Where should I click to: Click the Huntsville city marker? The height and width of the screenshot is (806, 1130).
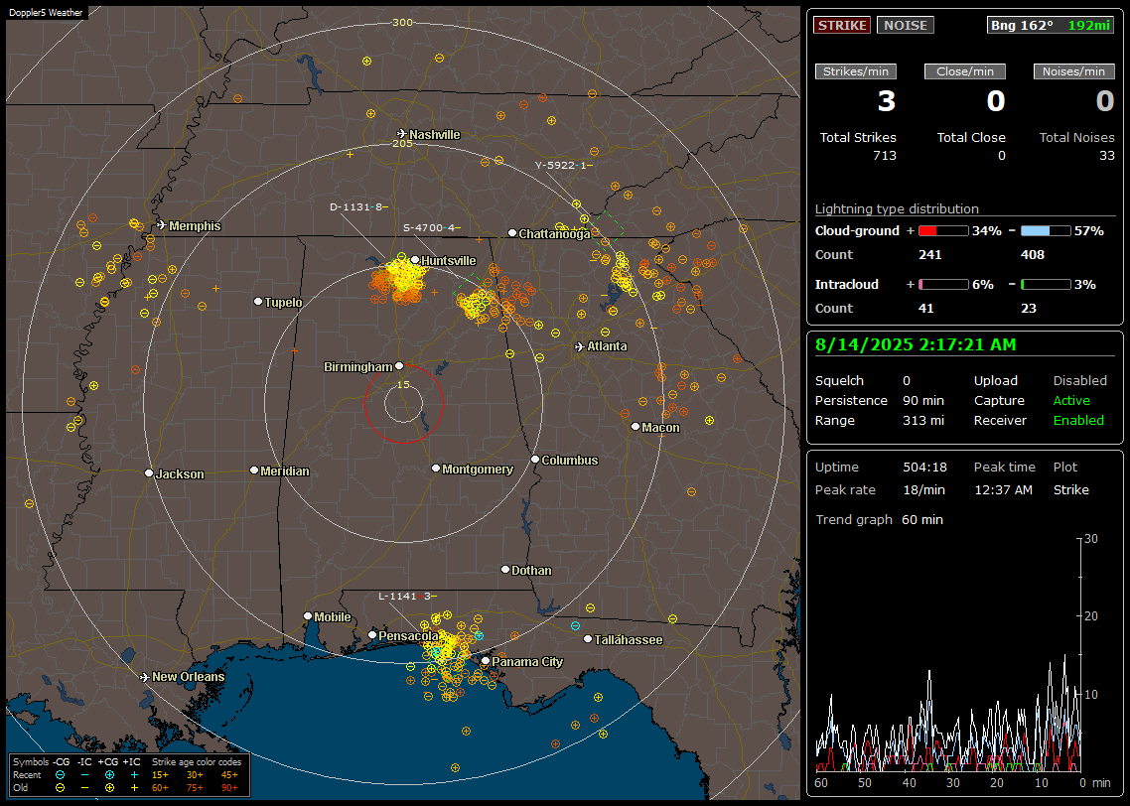[x=415, y=260]
